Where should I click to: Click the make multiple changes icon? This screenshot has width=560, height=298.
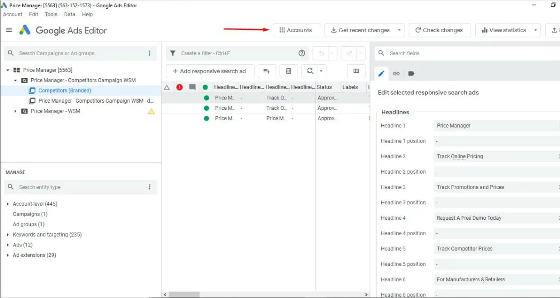pyautogui.click(x=266, y=71)
